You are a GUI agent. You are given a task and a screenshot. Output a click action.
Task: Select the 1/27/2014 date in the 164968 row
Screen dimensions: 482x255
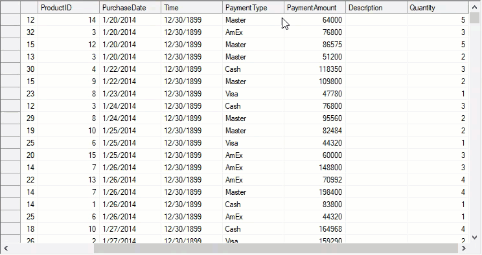(x=130, y=229)
